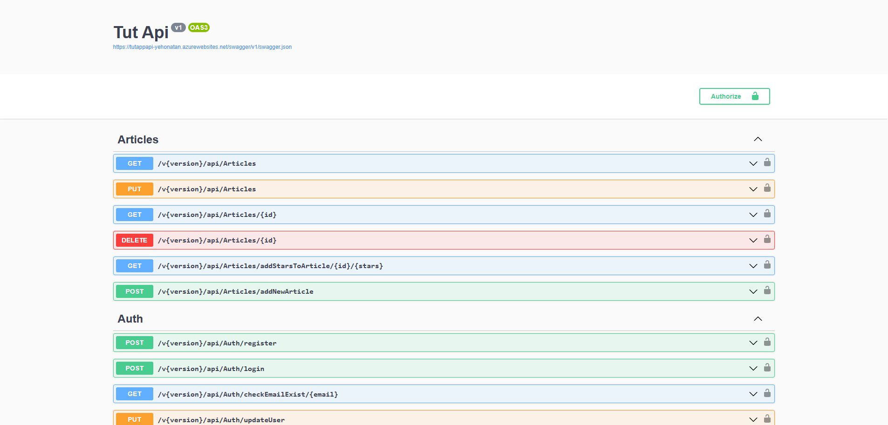Click the v1 version badge

[178, 27]
